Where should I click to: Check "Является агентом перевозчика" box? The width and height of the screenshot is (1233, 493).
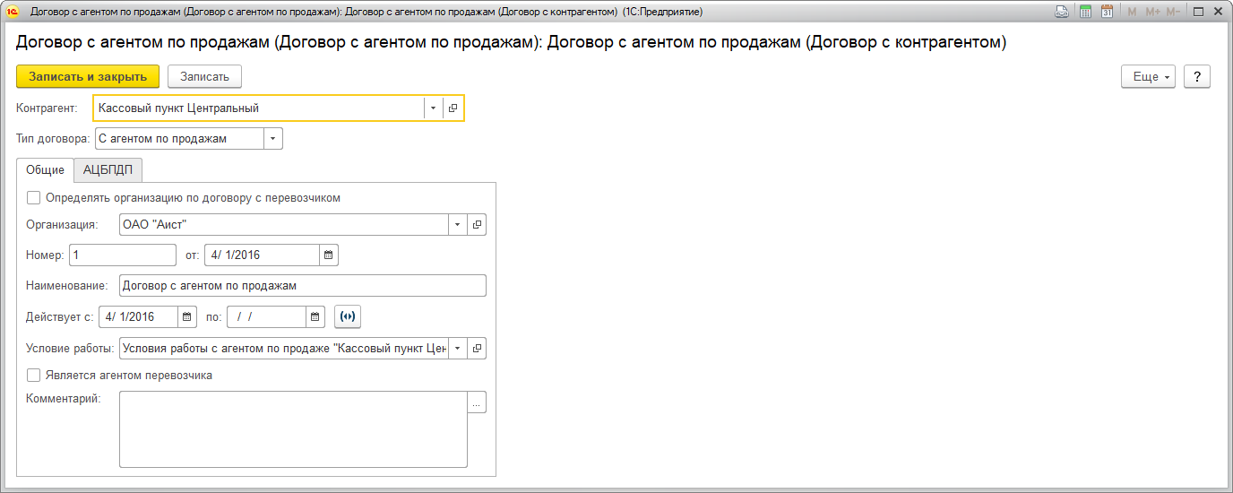tap(34, 376)
